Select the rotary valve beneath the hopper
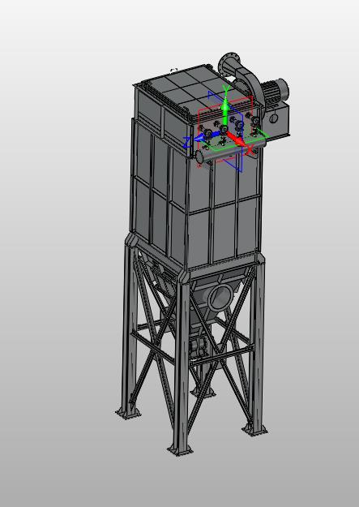 click(x=198, y=347)
